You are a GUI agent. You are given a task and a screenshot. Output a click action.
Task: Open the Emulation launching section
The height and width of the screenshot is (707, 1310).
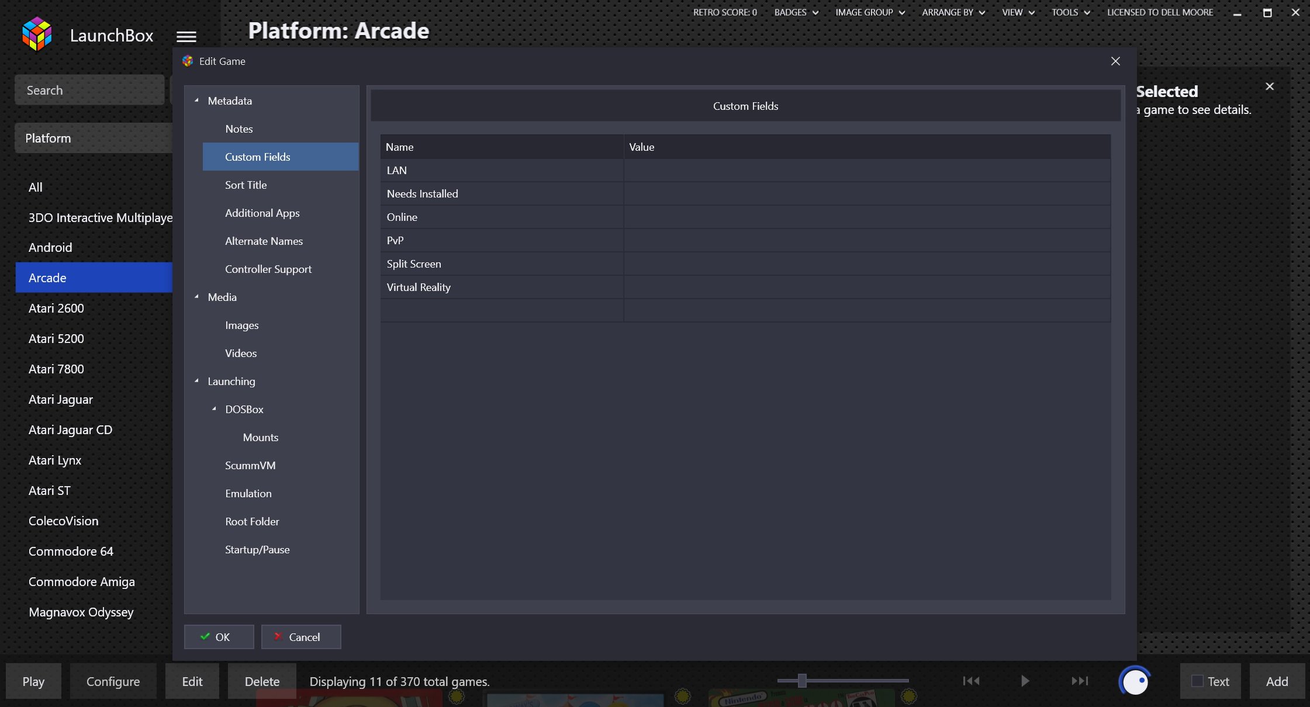coord(248,494)
